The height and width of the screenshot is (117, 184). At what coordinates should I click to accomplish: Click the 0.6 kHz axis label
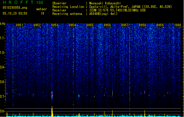2,111
